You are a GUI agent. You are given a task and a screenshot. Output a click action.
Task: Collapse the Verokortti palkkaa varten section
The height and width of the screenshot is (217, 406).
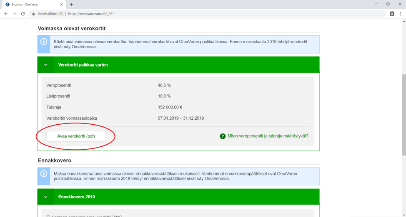point(46,65)
